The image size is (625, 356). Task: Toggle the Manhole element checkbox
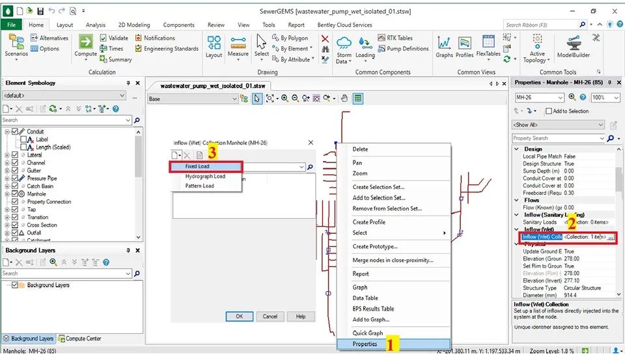[x=16, y=194]
